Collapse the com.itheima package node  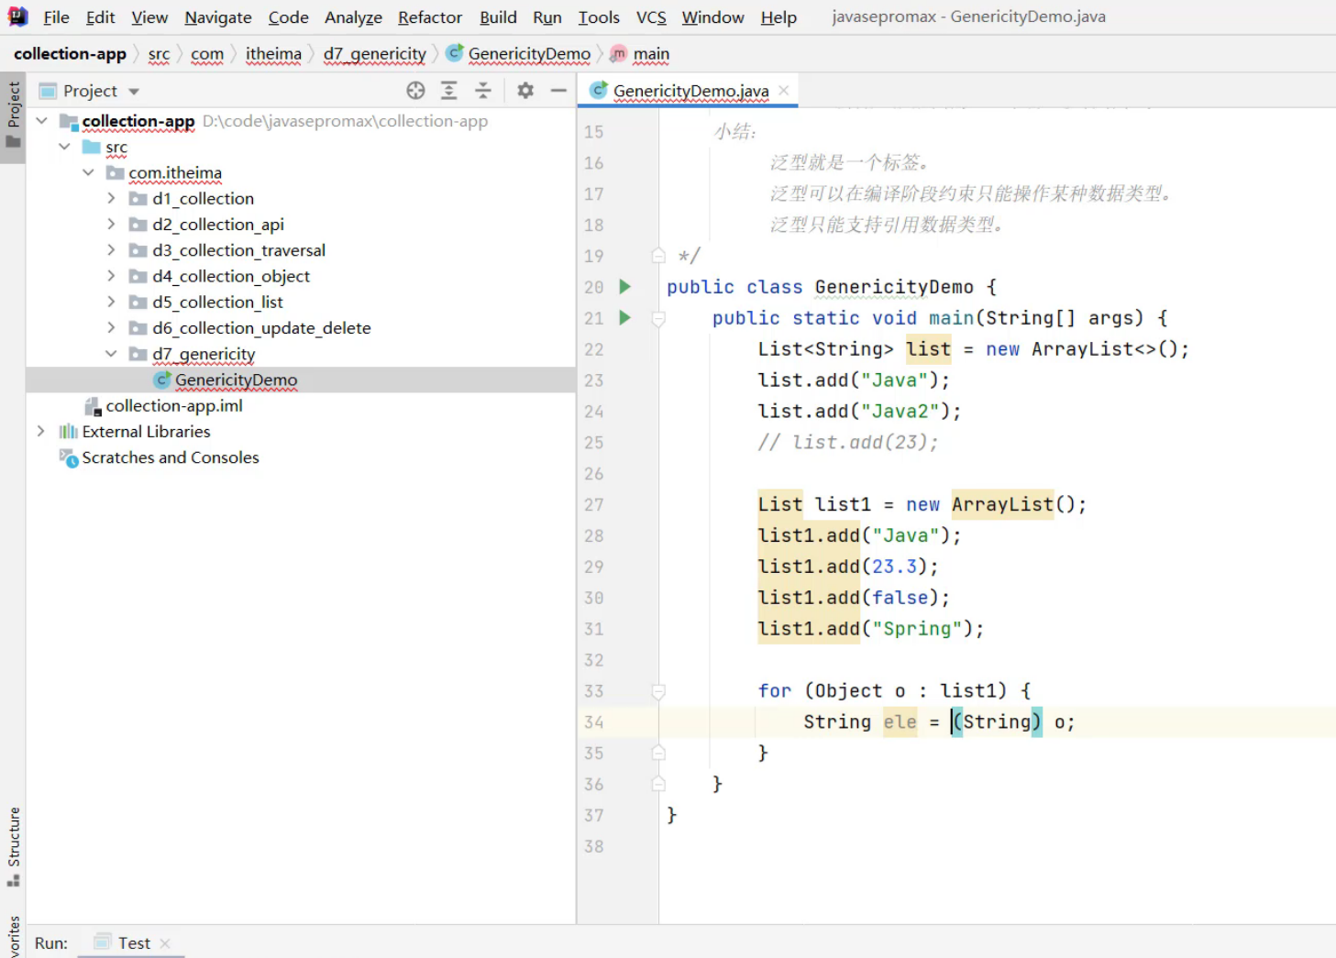(x=88, y=172)
